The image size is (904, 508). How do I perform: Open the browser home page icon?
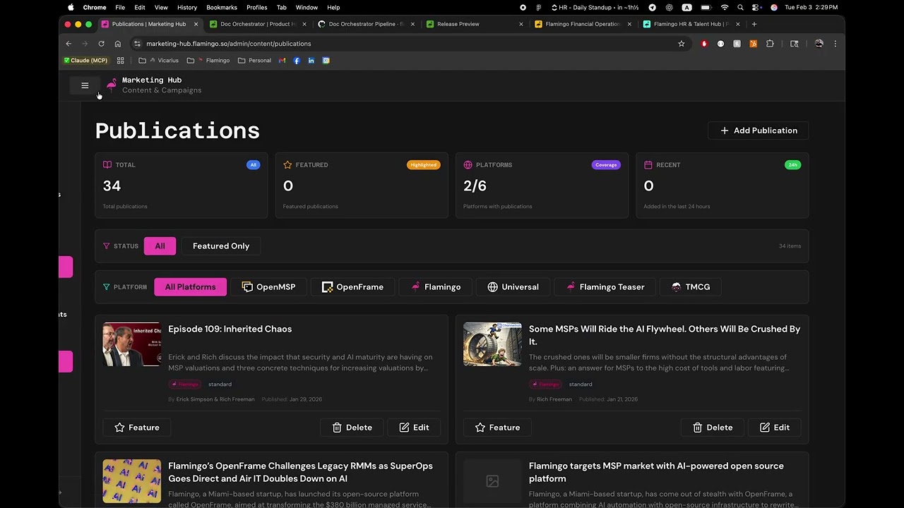pyautogui.click(x=117, y=44)
